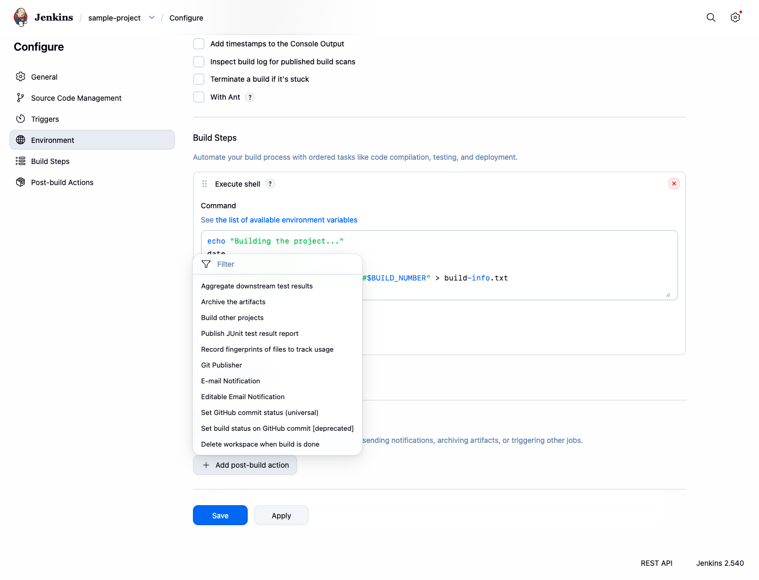This screenshot has width=759, height=580.
Task: Click the Jenkins 2.540 version link
Action: coord(720,563)
